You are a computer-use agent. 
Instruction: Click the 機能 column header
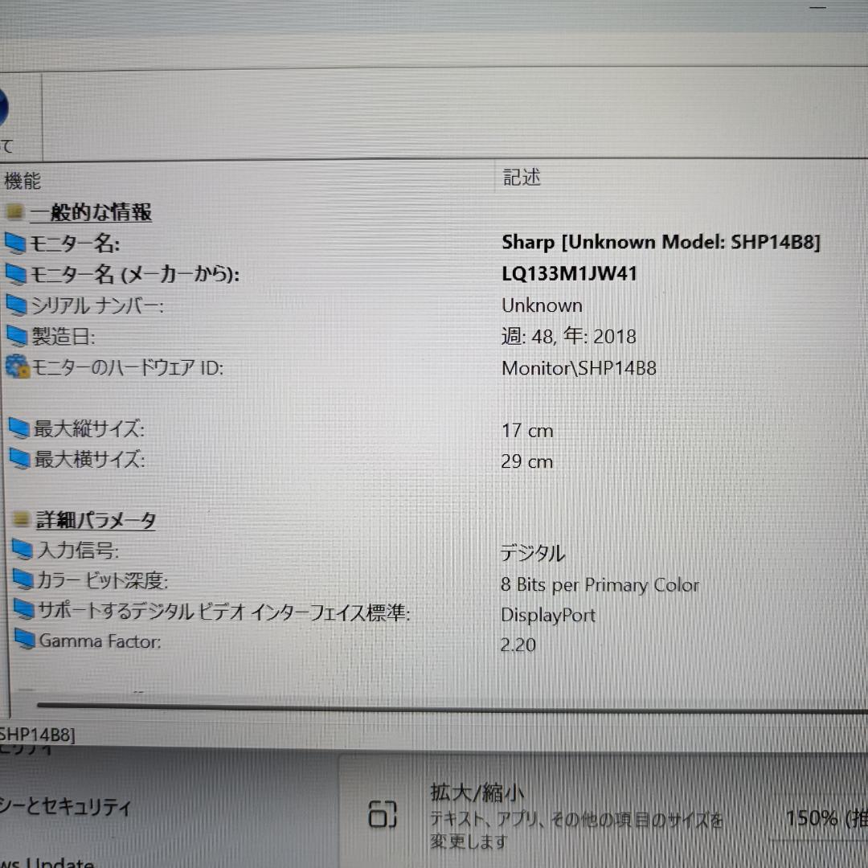[x=23, y=181]
